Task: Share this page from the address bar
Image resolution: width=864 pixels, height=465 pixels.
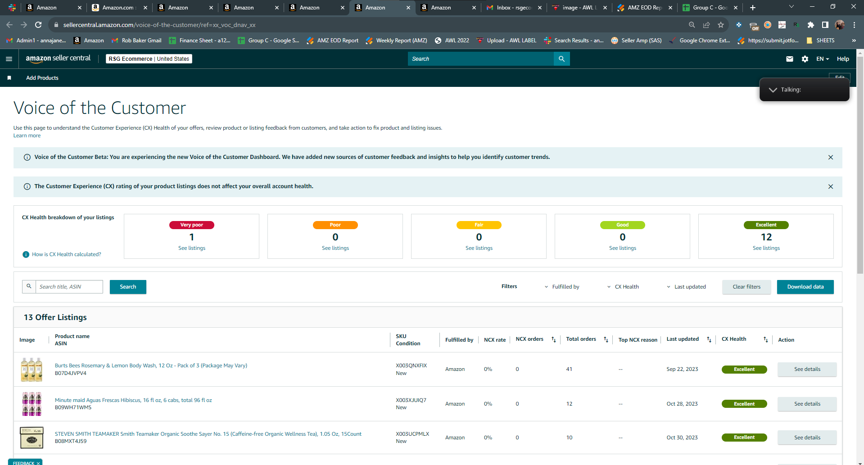Action: (x=706, y=25)
